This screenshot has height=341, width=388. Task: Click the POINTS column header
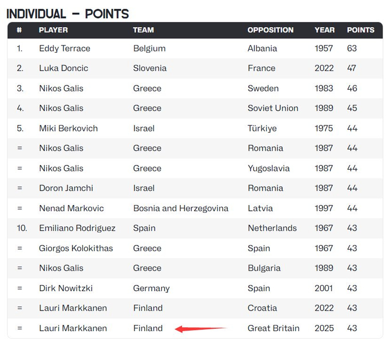[x=360, y=30]
